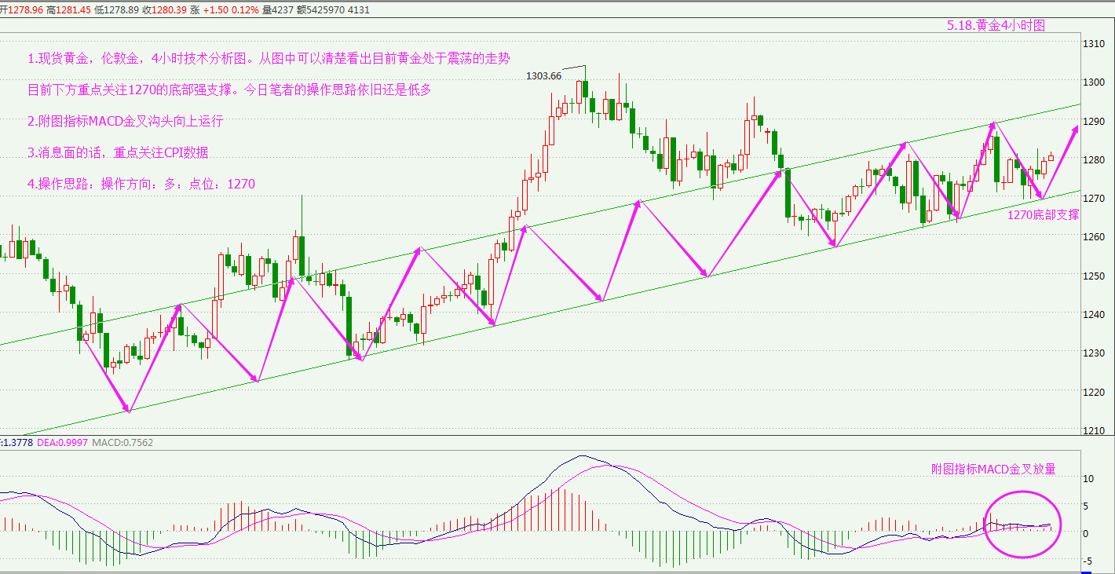The width and height of the screenshot is (1115, 574).
Task: Click the 1310 price axis label
Action: point(1095,44)
